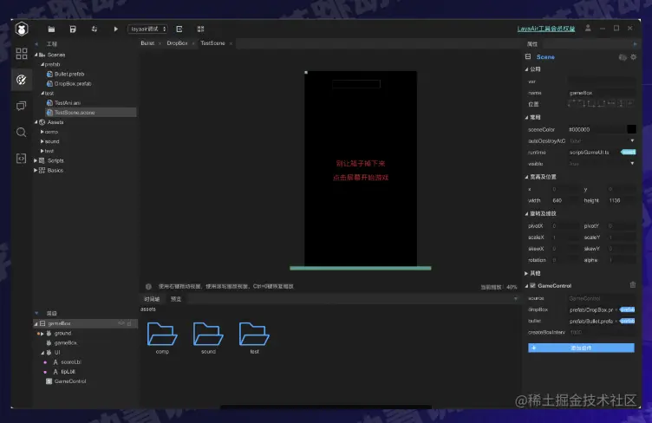Select TestScene.scene file
Viewport: 652px width, 423px height.
pos(91,112)
